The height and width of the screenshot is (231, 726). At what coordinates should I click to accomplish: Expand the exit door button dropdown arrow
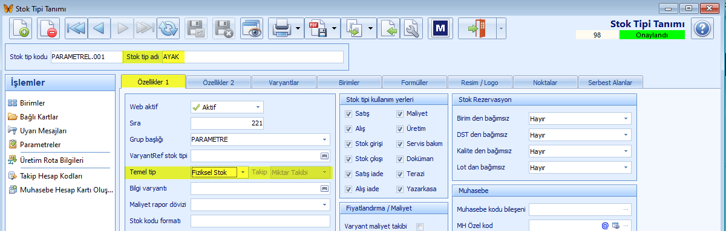(x=502, y=28)
